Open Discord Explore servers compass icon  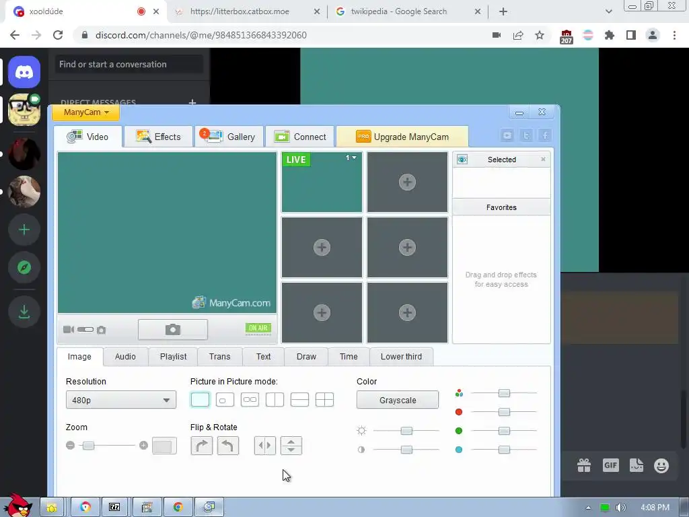[24, 267]
